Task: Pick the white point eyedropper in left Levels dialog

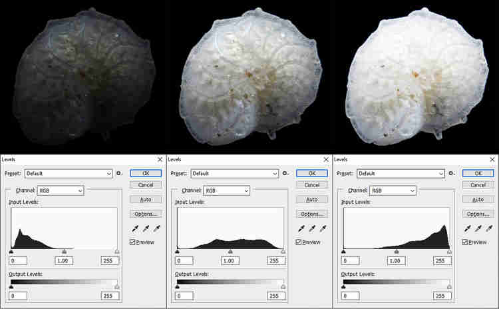Action: [x=156, y=229]
